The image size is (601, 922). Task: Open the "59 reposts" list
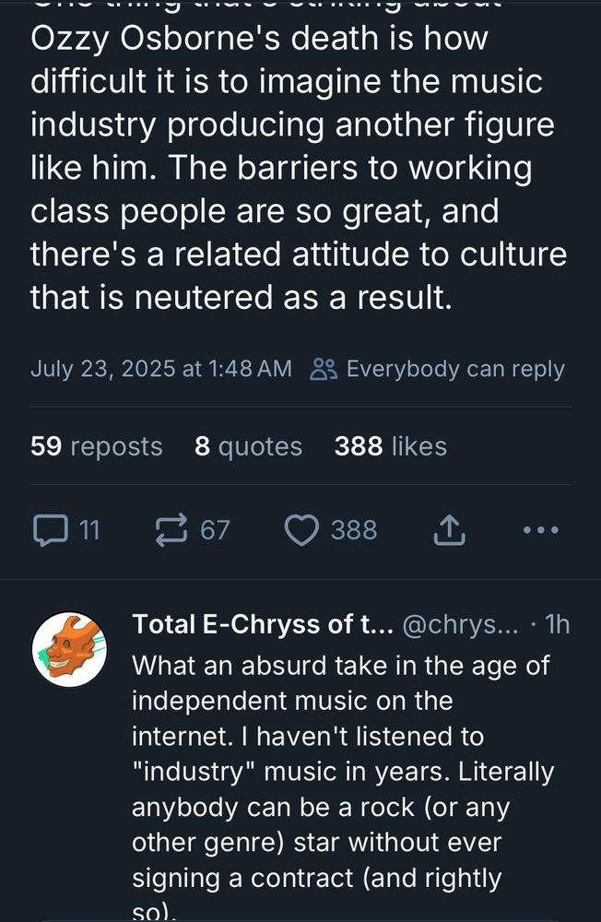95,446
